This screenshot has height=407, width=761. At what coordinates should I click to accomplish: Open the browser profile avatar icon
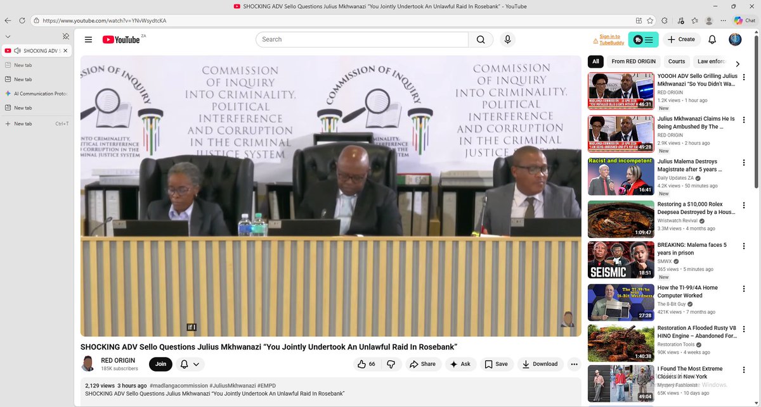(709, 20)
